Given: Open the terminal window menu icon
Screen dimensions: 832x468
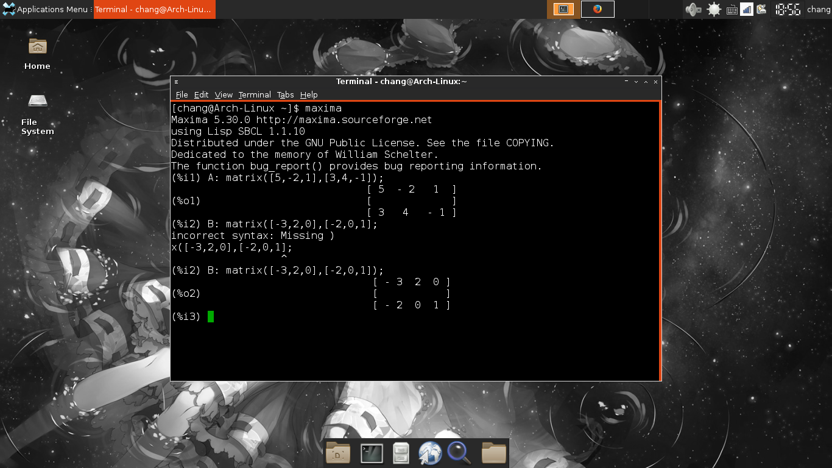Looking at the screenshot, I should [x=176, y=82].
